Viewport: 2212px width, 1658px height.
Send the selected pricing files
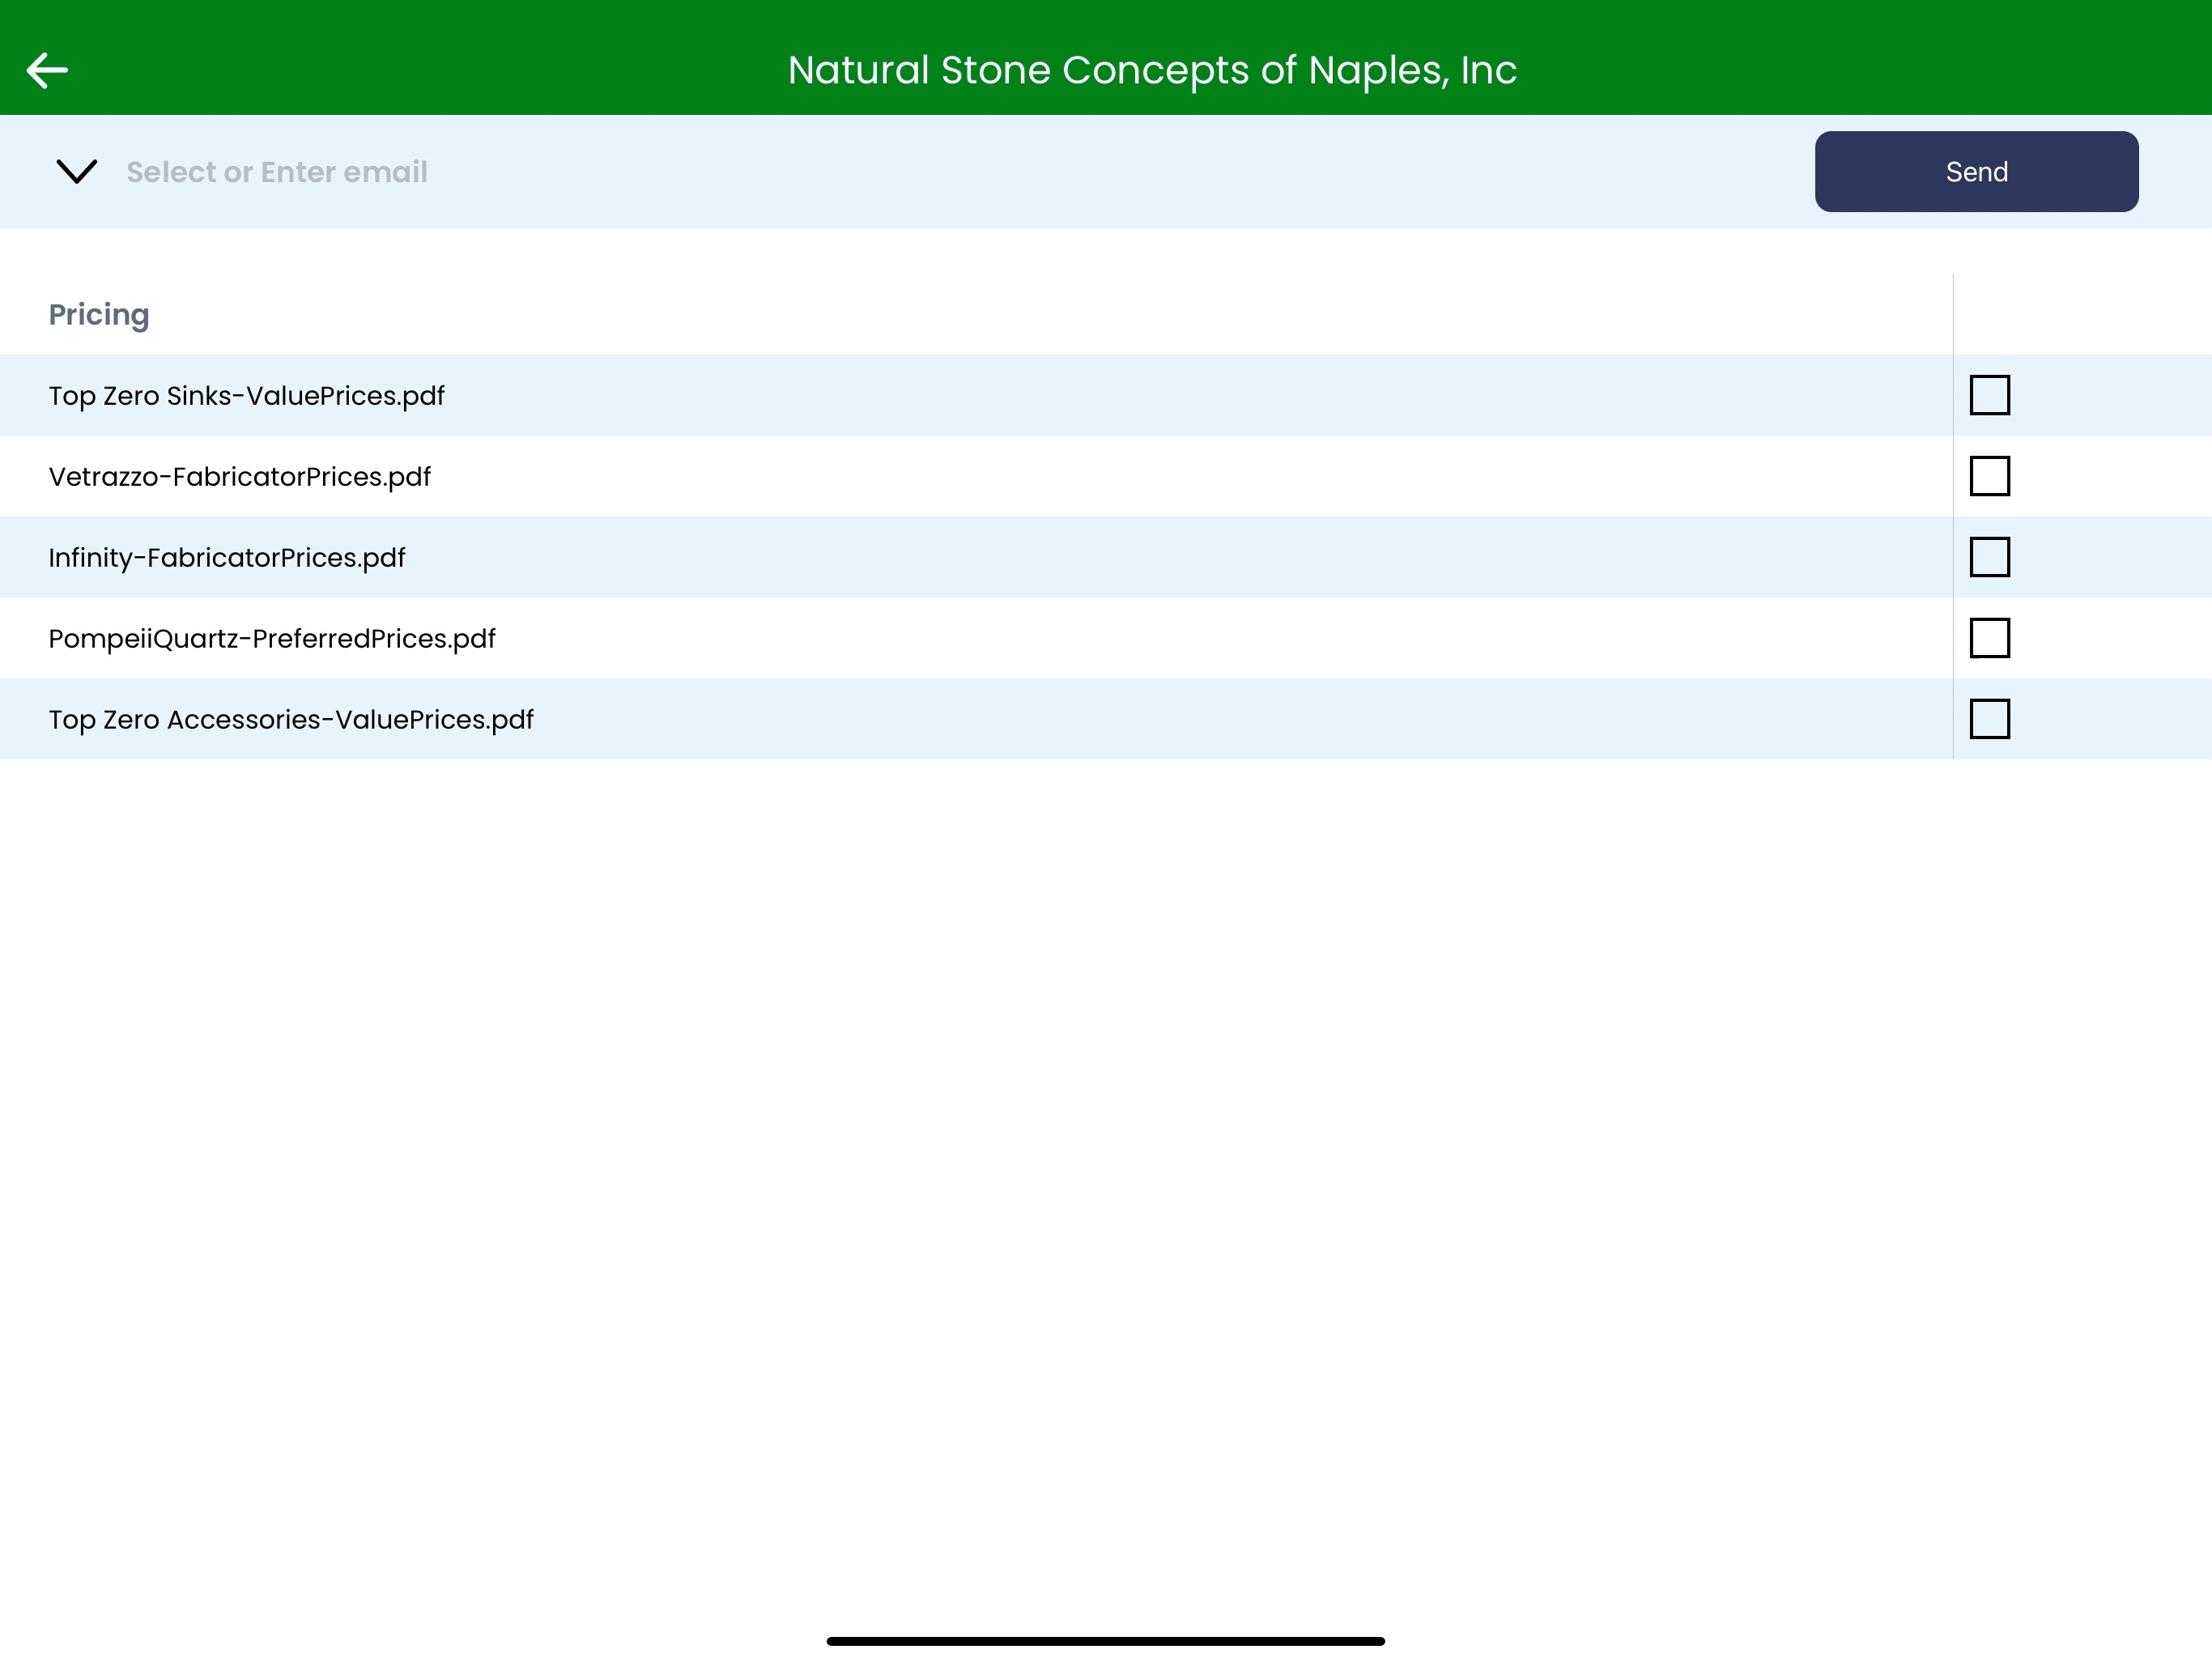pyautogui.click(x=1976, y=172)
